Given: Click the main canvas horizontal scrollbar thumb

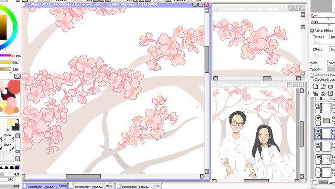Looking at the screenshot, I should coord(83,176).
